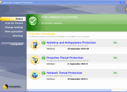
Task: Click the On status for Network Threat Protection
Action: tap(115, 73)
